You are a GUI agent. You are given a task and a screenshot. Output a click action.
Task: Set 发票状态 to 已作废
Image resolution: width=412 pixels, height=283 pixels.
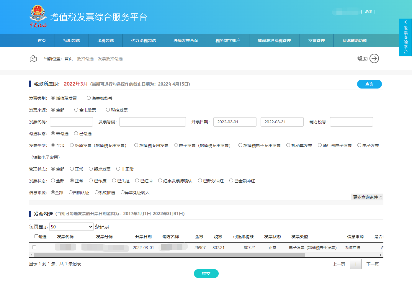tap(91, 181)
